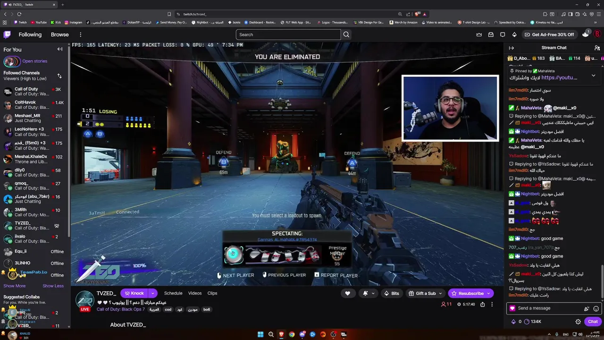This screenshot has width=604, height=340.
Task: Collapse the For You sidebar
Action: [x=60, y=49]
